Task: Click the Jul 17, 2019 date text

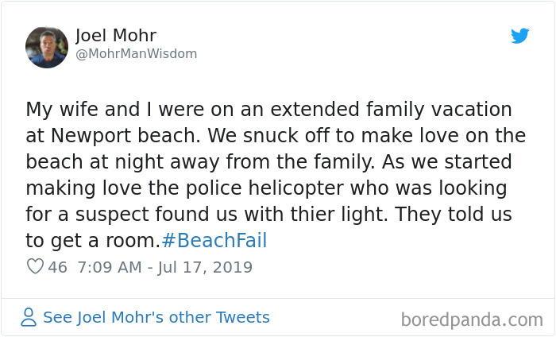Action: 207,267
